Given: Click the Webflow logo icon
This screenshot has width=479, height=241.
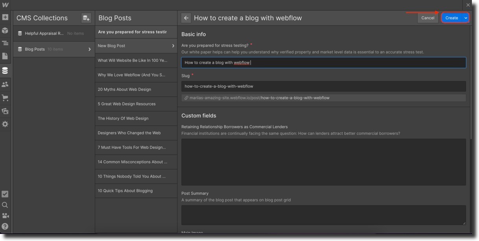Looking at the screenshot, I should 5,5.
